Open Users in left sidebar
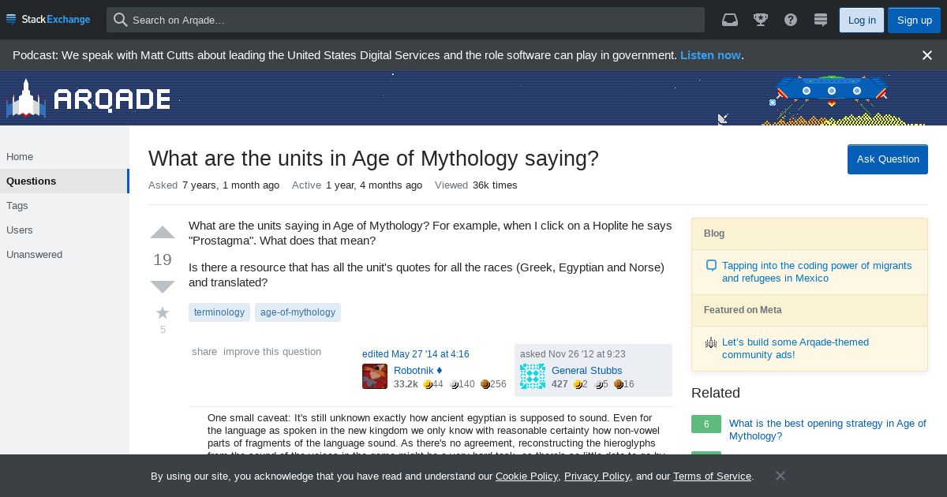Image resolution: width=947 pixels, height=497 pixels. click(x=65, y=230)
